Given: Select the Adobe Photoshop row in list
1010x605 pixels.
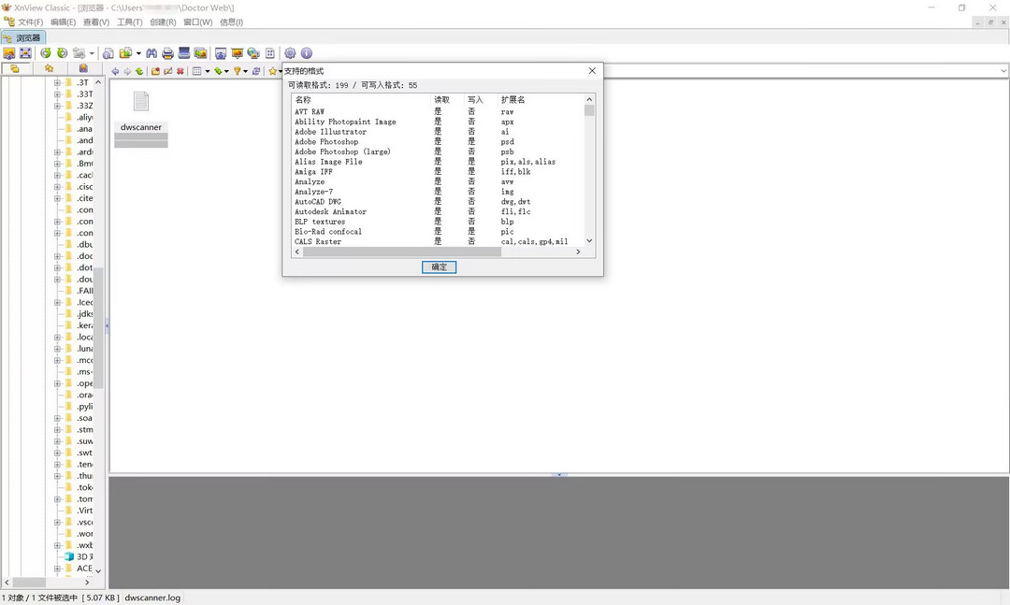Looking at the screenshot, I should [326, 142].
